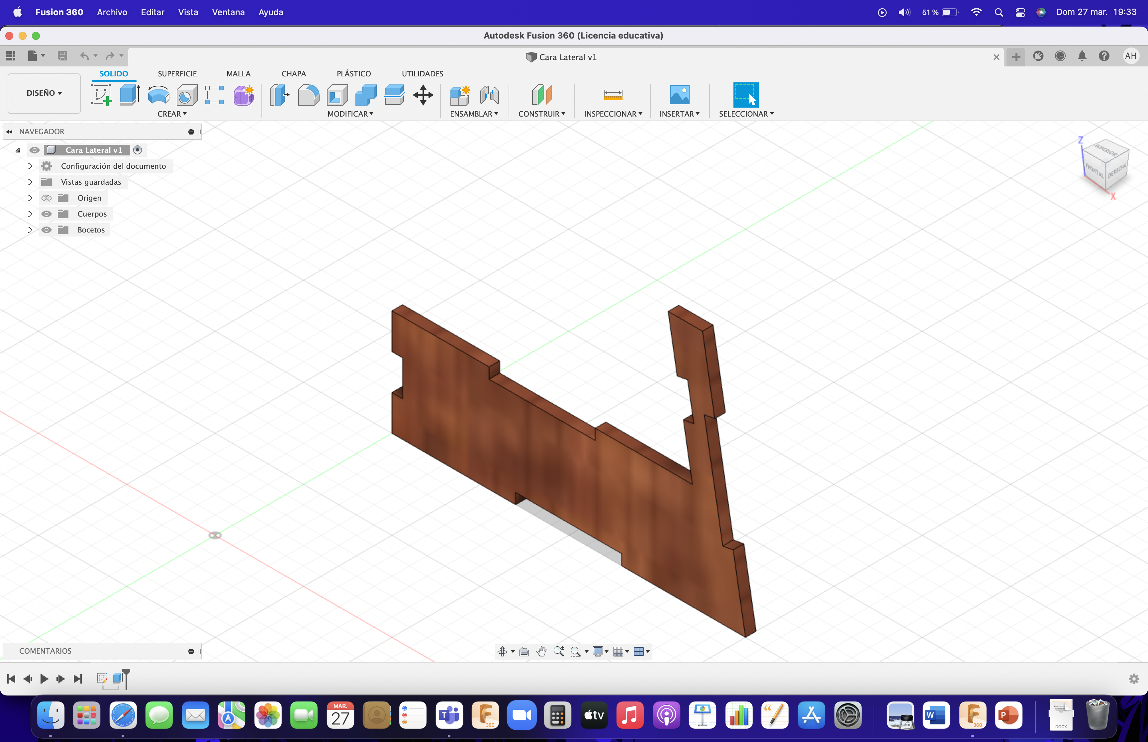Screen dimensions: 1148x742
Task: Select the Hole tool
Action: (x=187, y=94)
